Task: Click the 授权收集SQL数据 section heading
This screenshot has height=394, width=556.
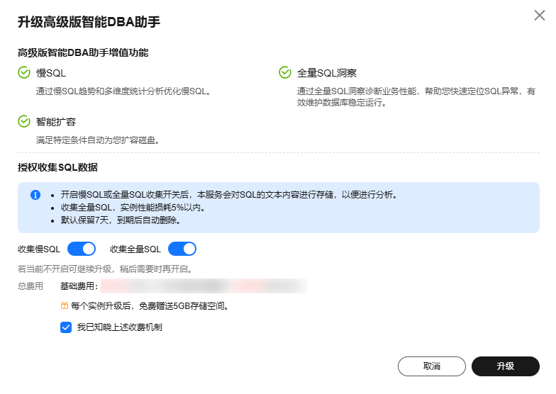Action: [x=57, y=168]
